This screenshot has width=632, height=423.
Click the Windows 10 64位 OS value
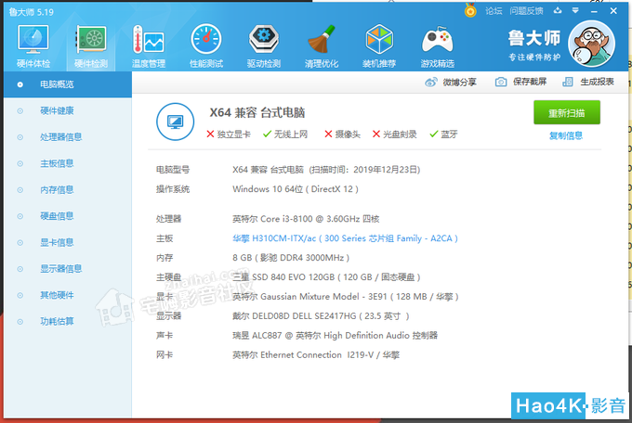point(296,189)
